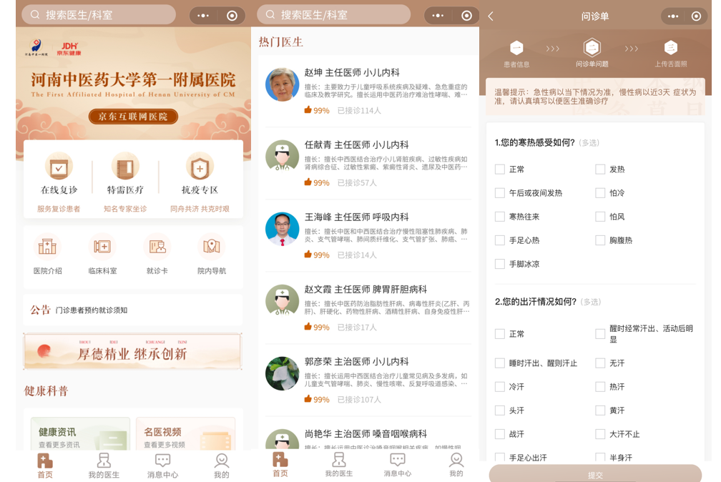Check 午后或夜间发热 option
721x482 pixels.
coord(500,192)
